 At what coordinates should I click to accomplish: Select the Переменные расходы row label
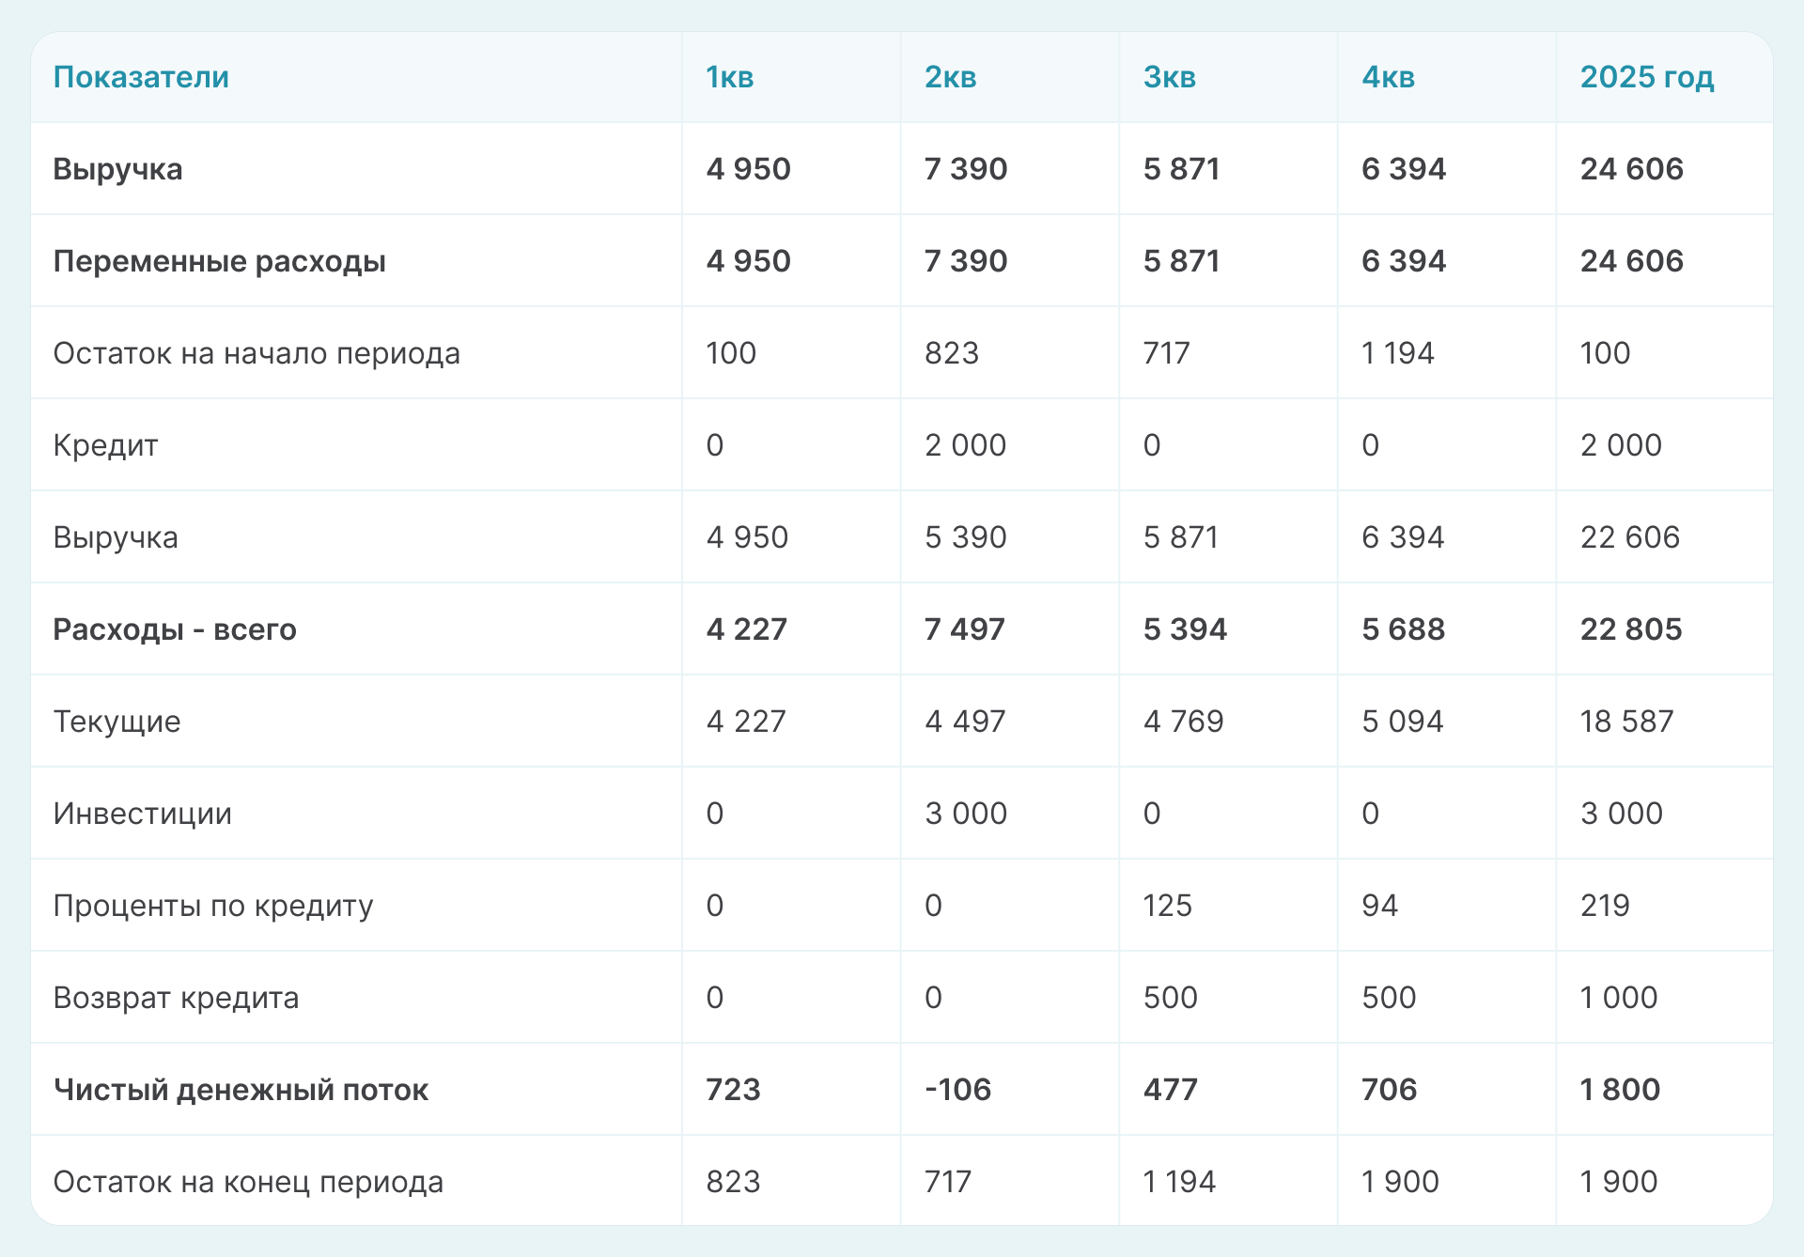click(x=219, y=261)
